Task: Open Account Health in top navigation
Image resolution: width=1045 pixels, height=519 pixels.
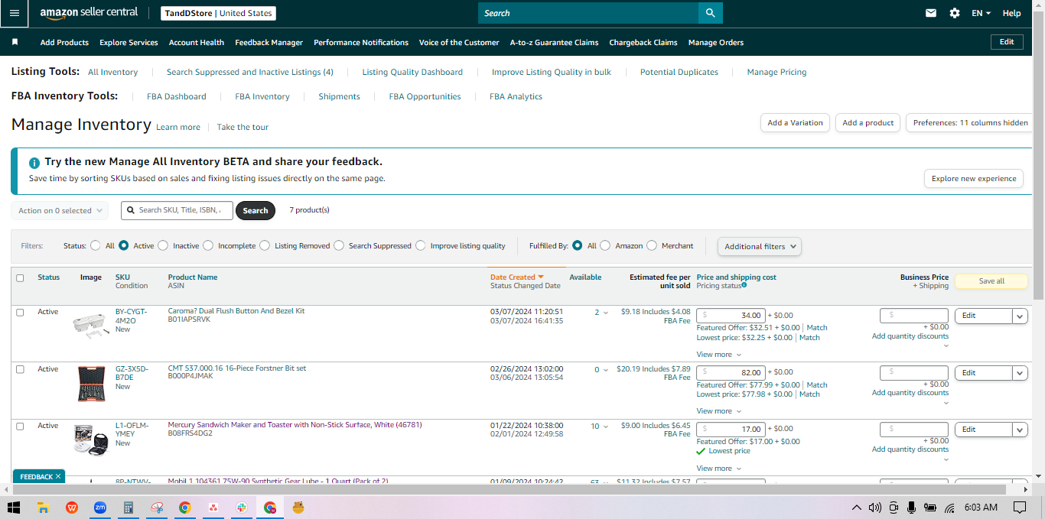Action: point(197,42)
